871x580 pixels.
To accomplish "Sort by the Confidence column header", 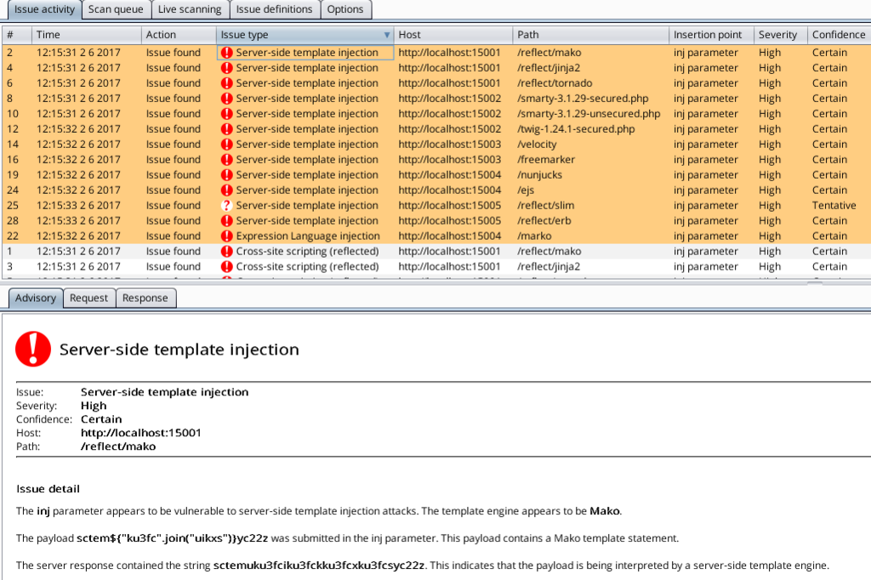I will pos(838,35).
